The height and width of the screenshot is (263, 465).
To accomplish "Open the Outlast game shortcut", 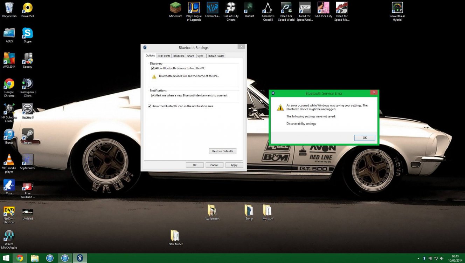I will [249, 10].
